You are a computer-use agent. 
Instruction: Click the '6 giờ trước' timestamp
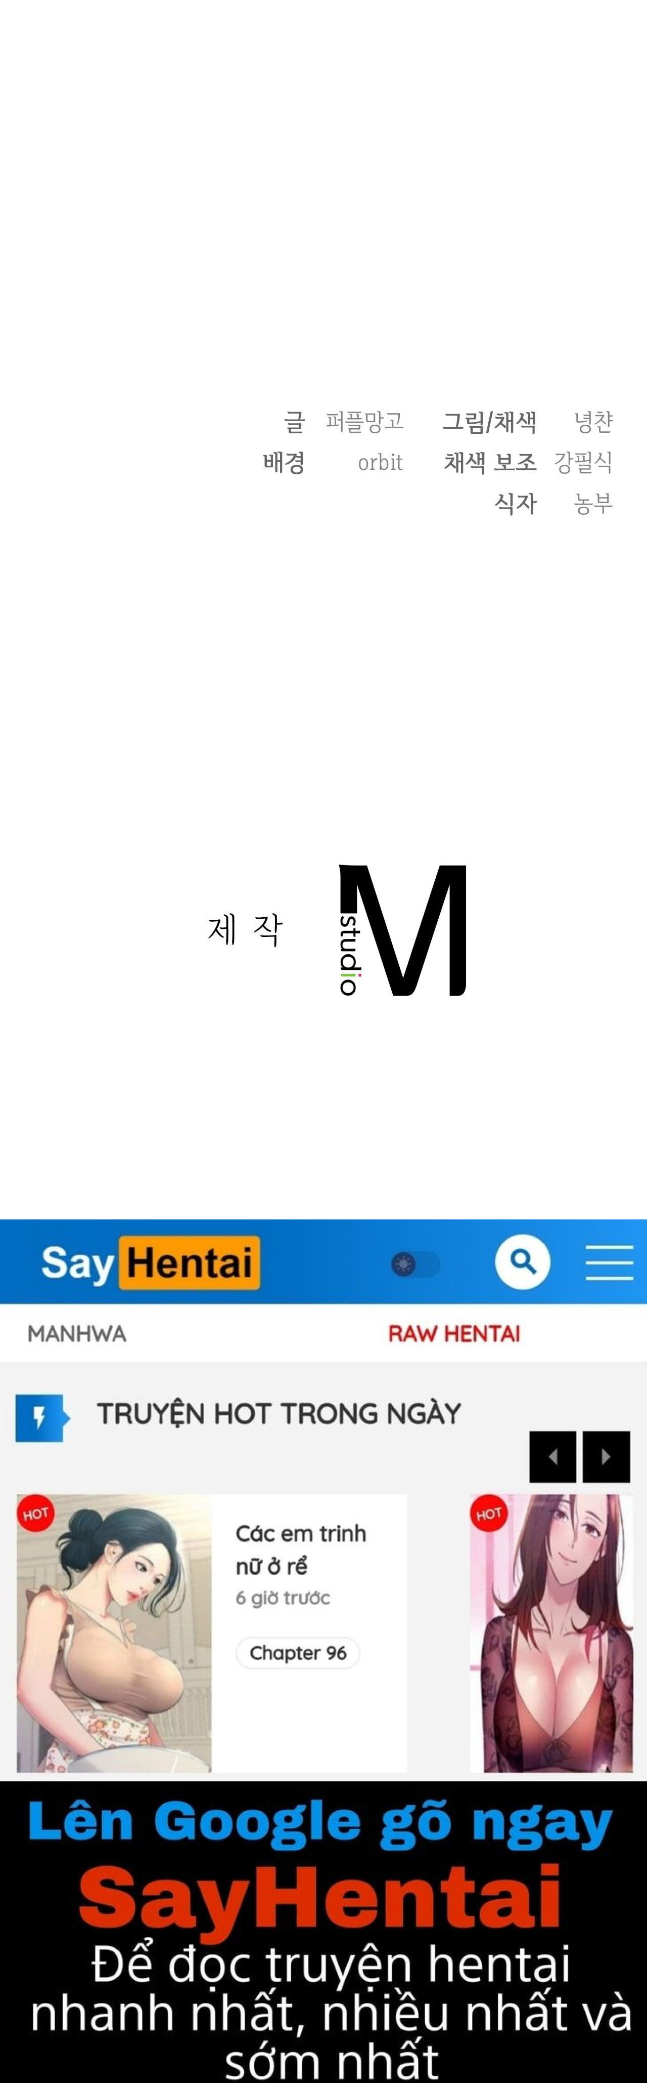tap(283, 1598)
